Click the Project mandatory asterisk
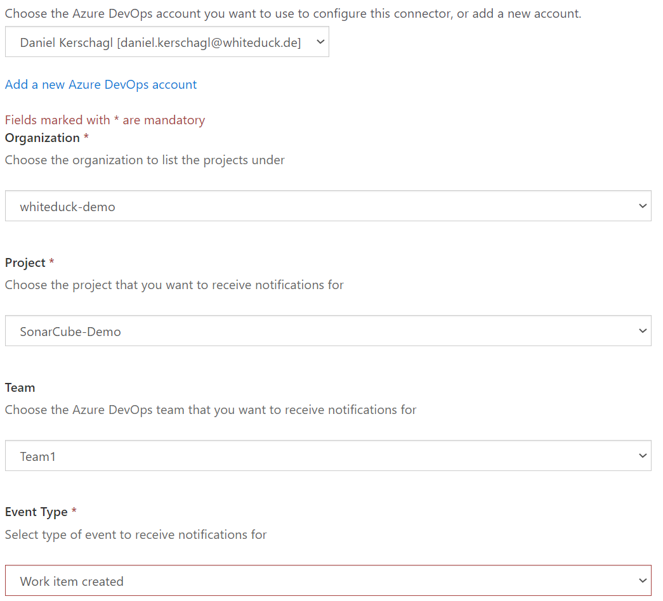This screenshot has width=663, height=601. [50, 262]
